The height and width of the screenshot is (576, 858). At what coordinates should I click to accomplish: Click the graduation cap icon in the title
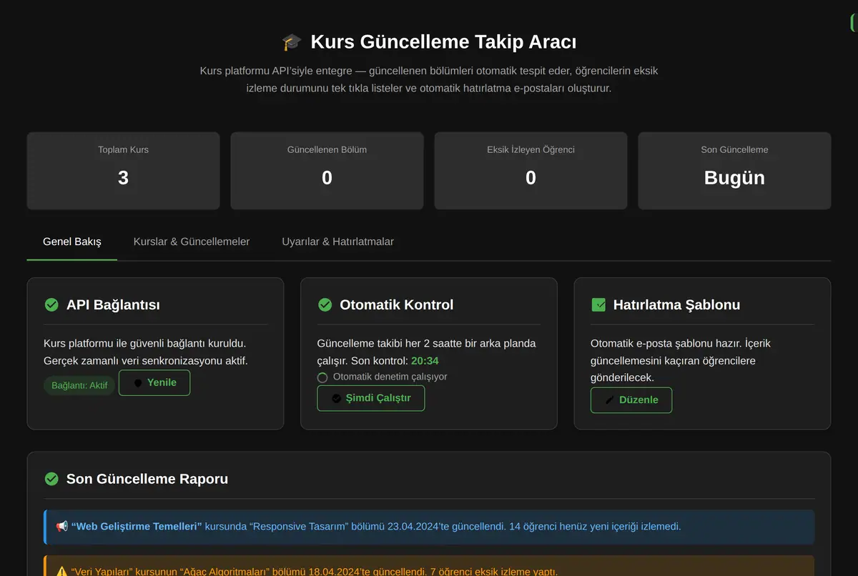tap(292, 42)
